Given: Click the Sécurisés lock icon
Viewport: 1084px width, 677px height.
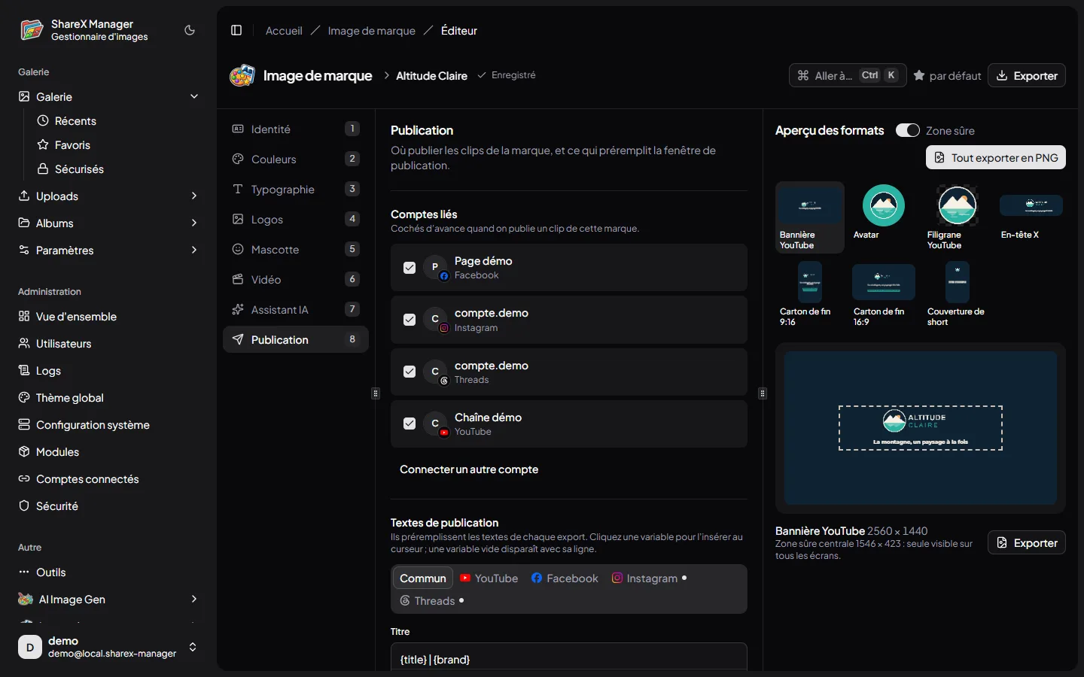Looking at the screenshot, I should (x=43, y=168).
